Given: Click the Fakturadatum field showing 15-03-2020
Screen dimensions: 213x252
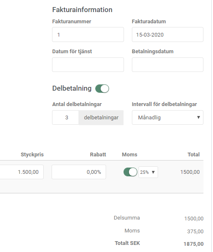Looking at the screenshot, I should (x=168, y=35).
